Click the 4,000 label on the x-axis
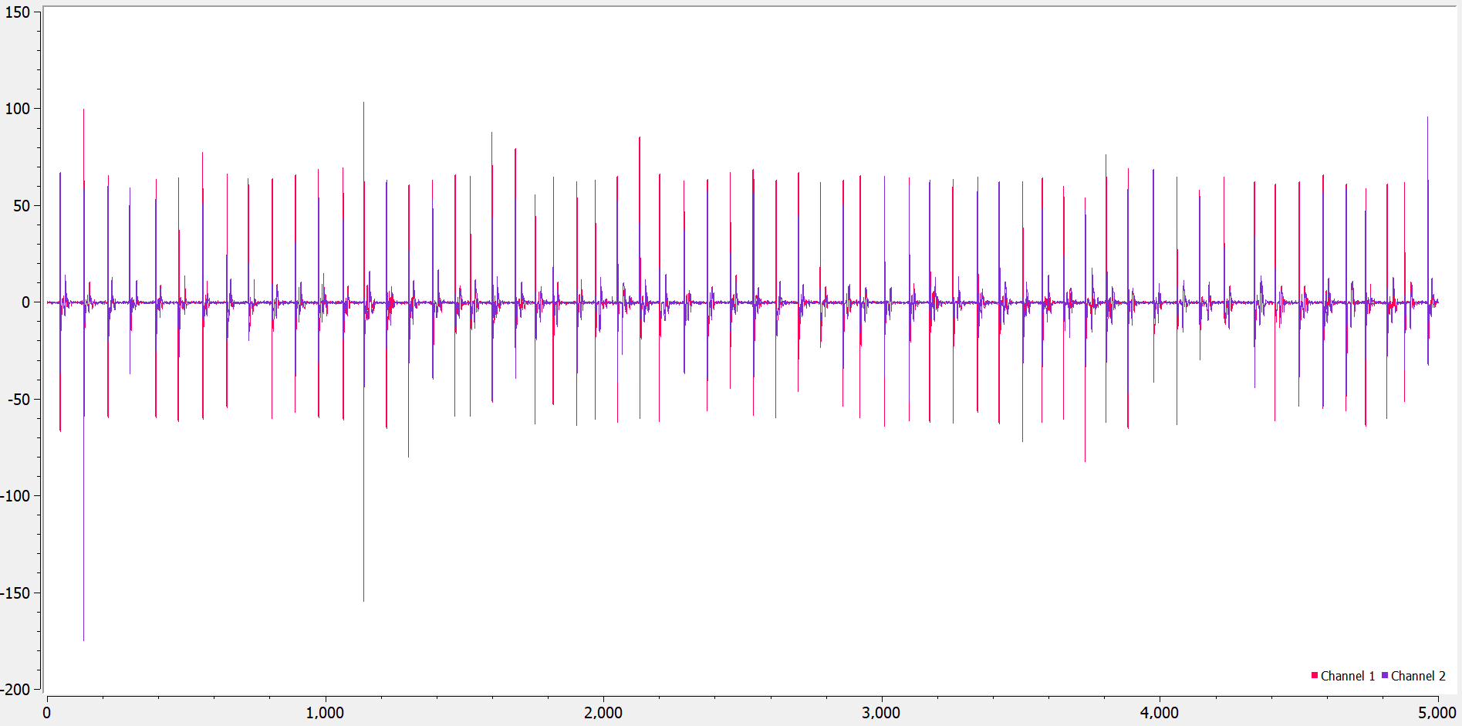This screenshot has width=1462, height=726. [1160, 713]
